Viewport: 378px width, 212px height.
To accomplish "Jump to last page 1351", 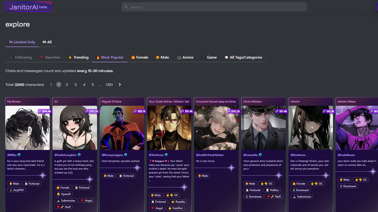I will pyautogui.click(x=109, y=84).
